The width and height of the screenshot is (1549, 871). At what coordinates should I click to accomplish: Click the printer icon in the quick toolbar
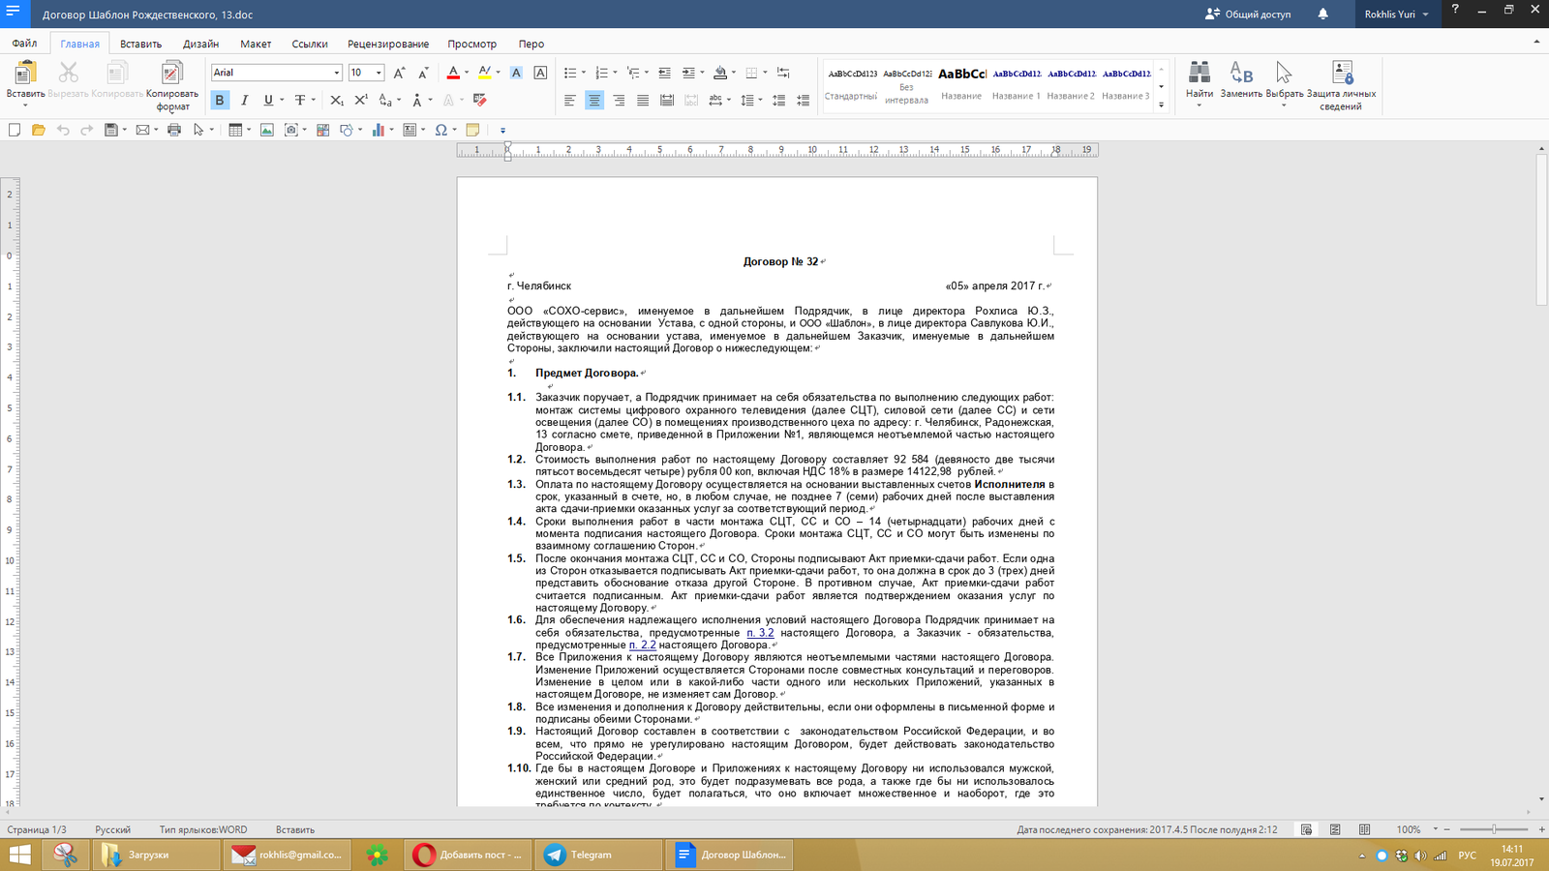click(174, 130)
